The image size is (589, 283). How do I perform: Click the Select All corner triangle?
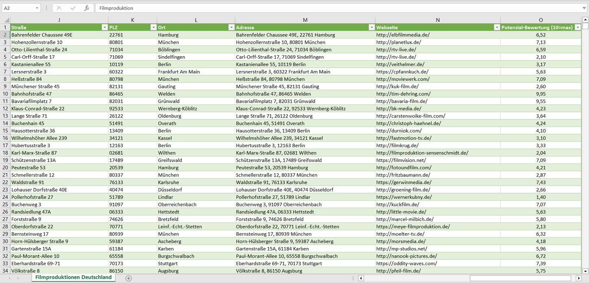[6, 20]
